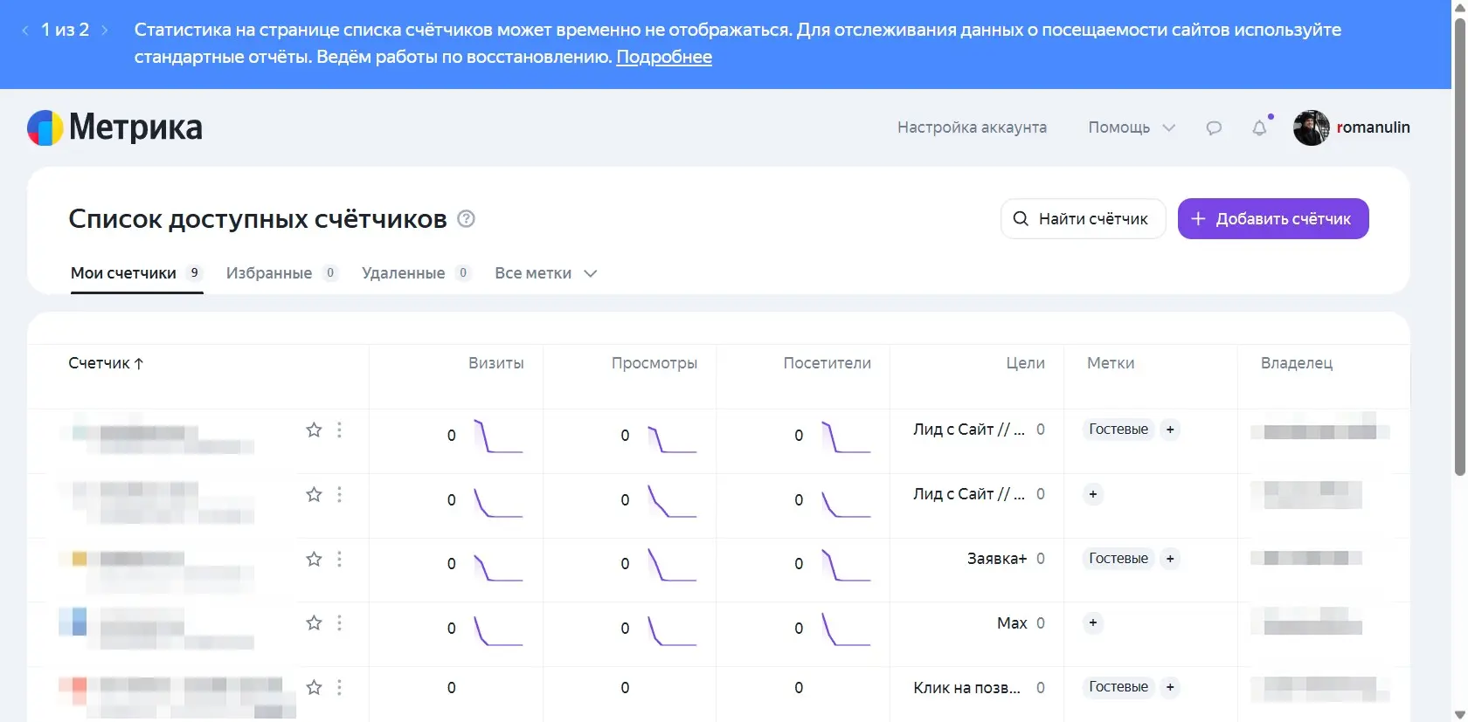Follow the Подробнее link in banner
1468x722 pixels.
tap(664, 57)
